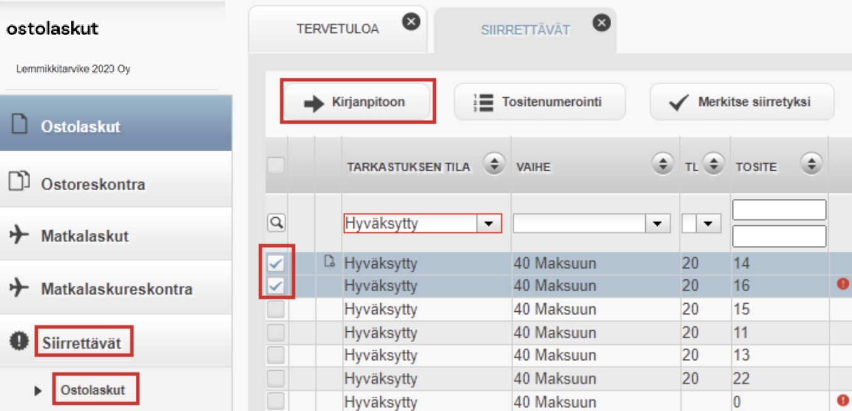This screenshot has width=852, height=411.
Task: Click Hyväksytty in tosite 22 row
Action: 380,378
